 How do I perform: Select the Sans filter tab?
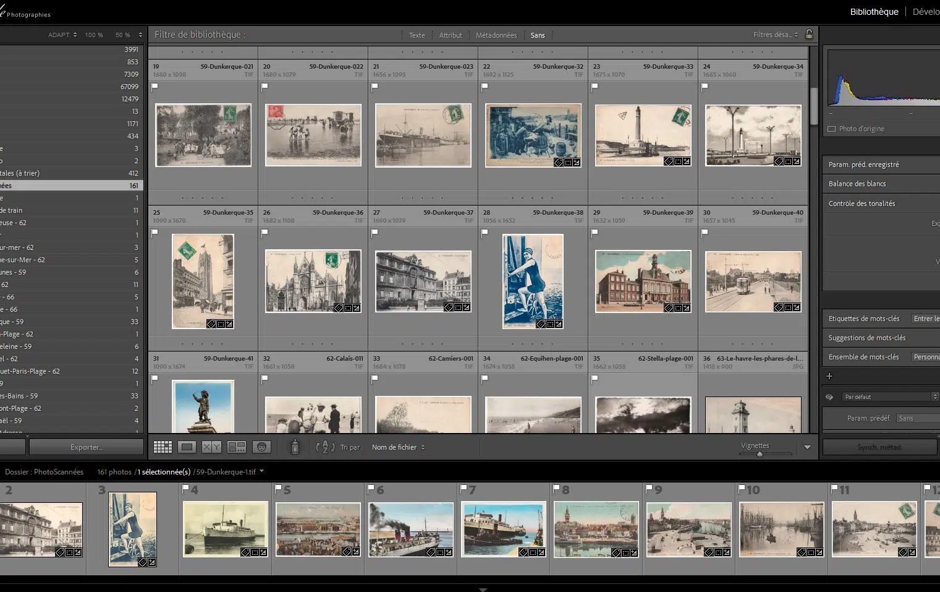(538, 35)
